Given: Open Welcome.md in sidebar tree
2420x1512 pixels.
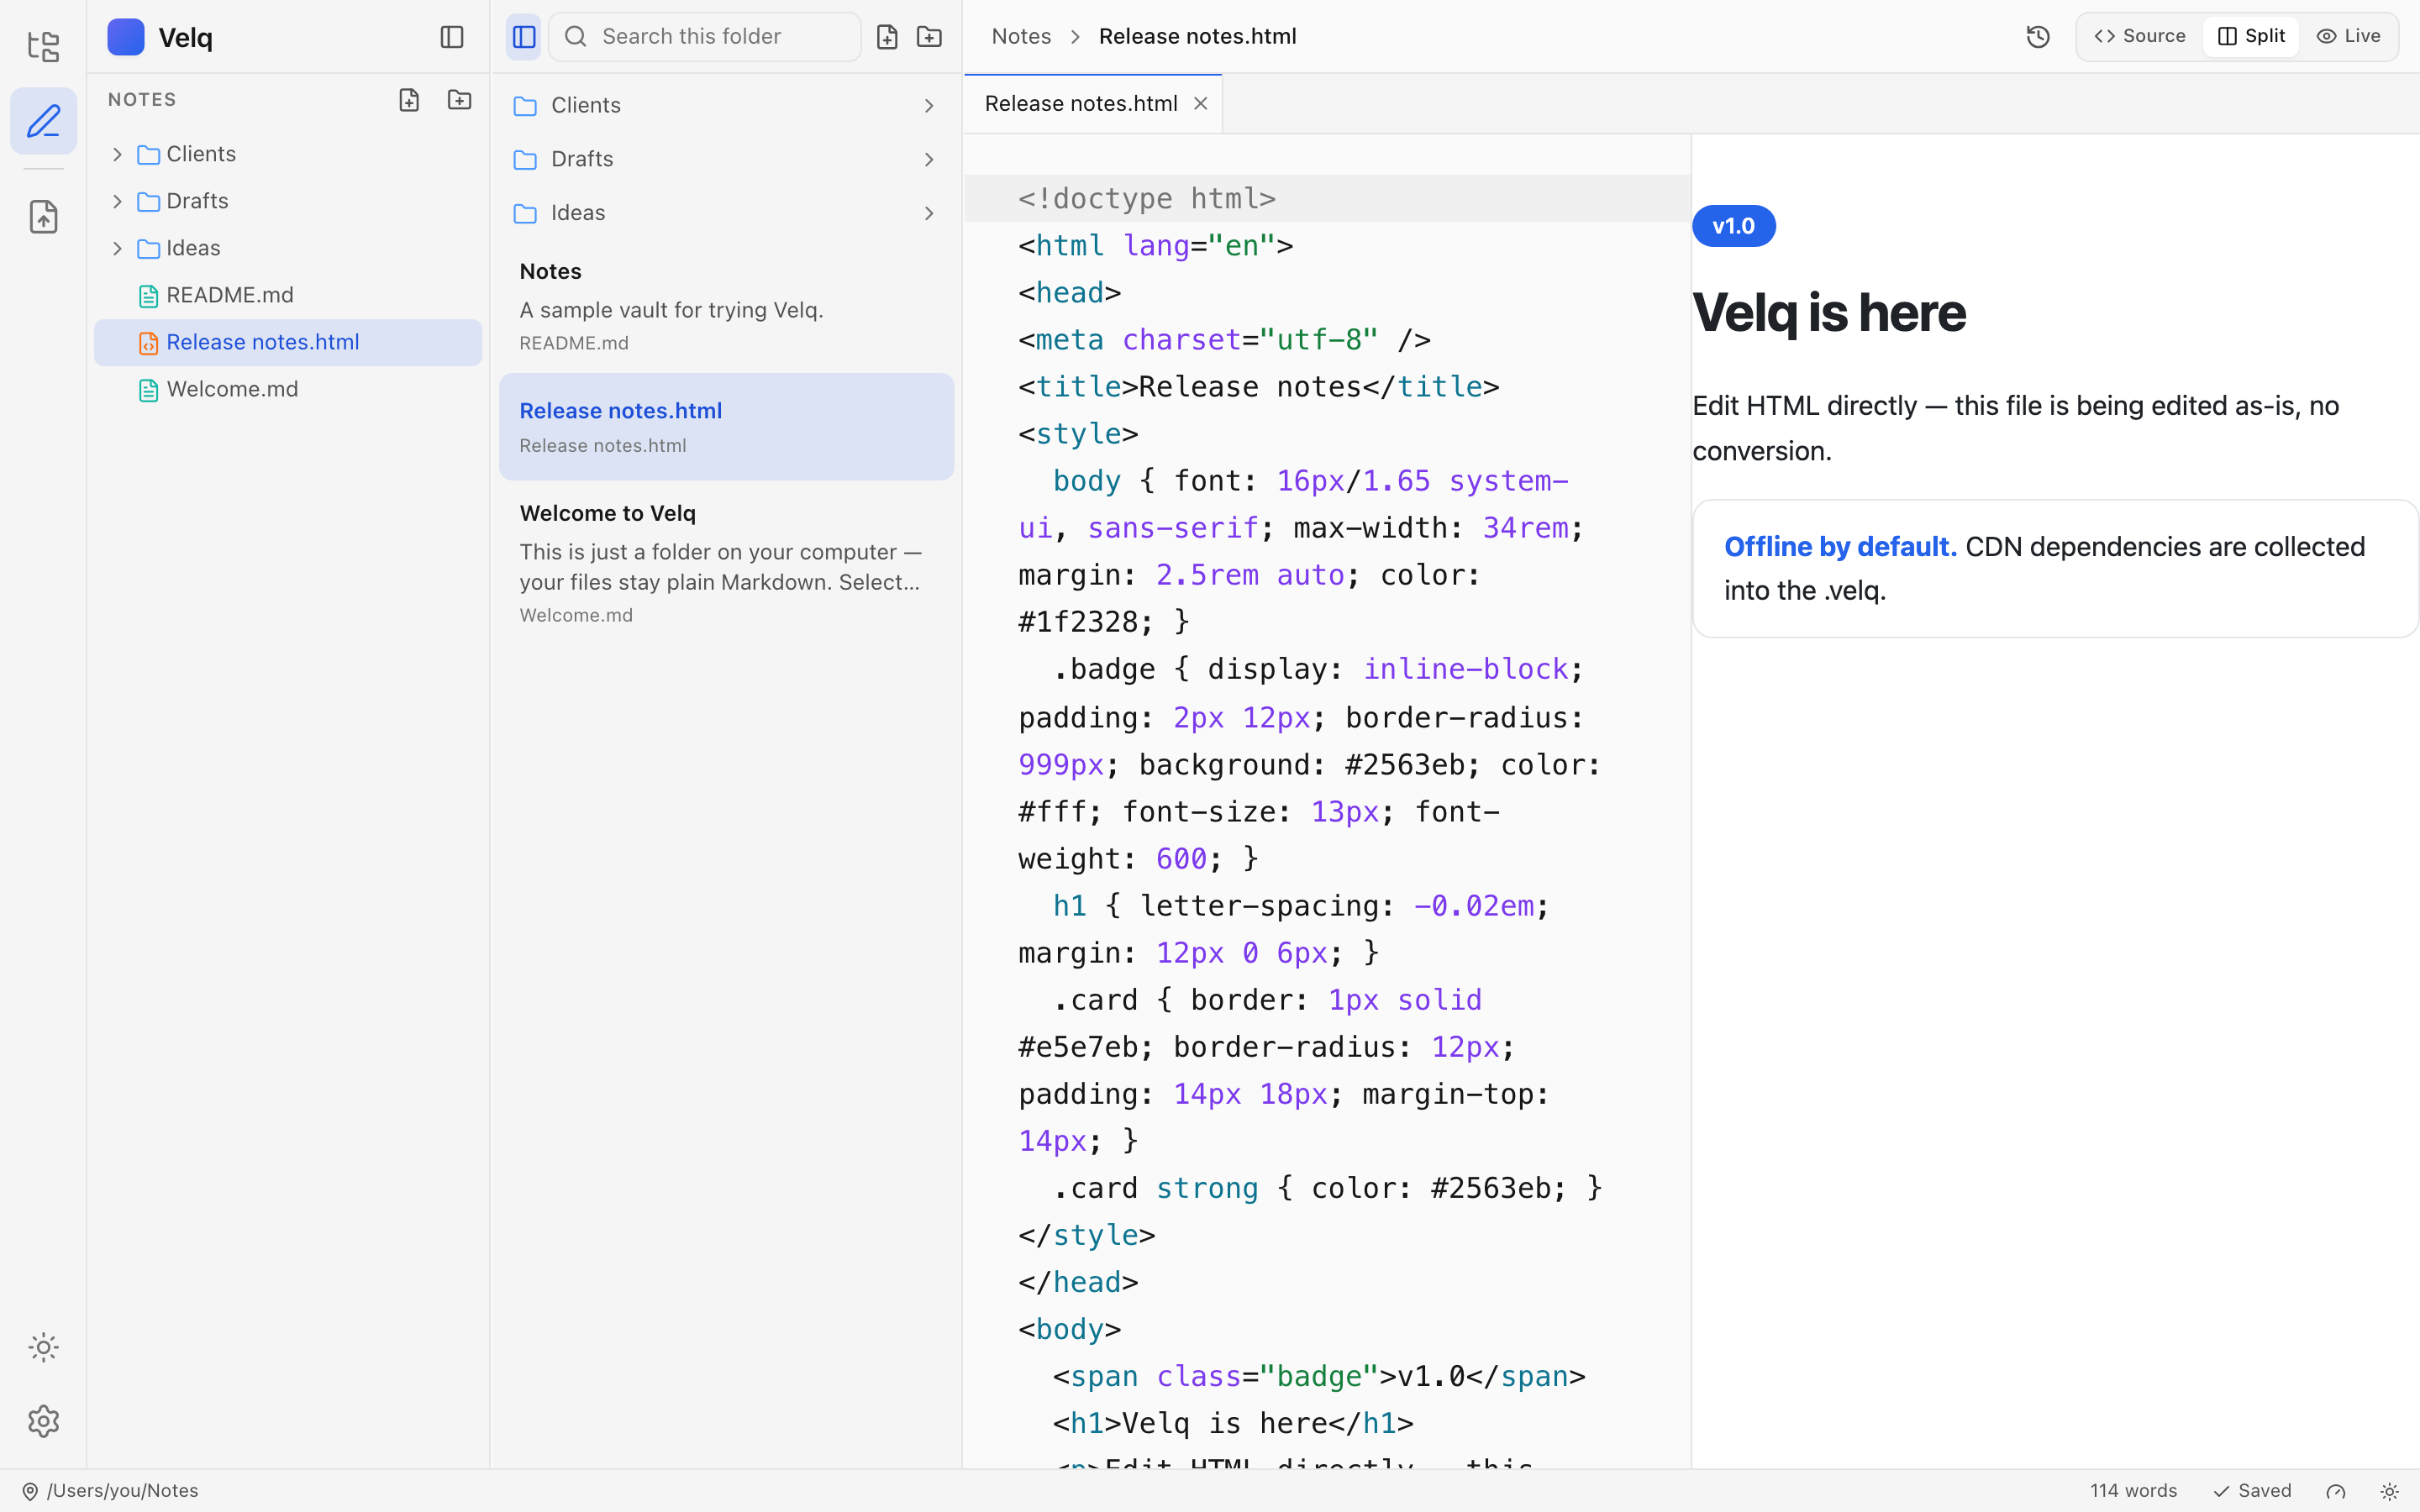Looking at the screenshot, I should point(288,389).
